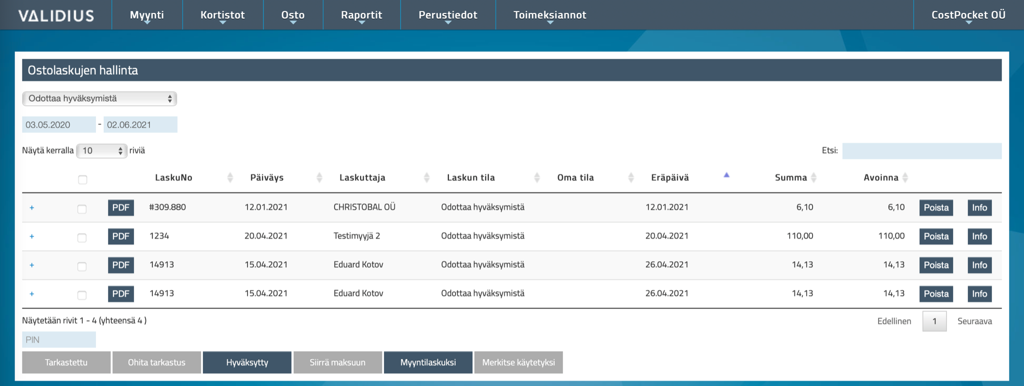This screenshot has height=386, width=1024.
Task: Sort by Oma tila column arrows
Action: (x=631, y=177)
